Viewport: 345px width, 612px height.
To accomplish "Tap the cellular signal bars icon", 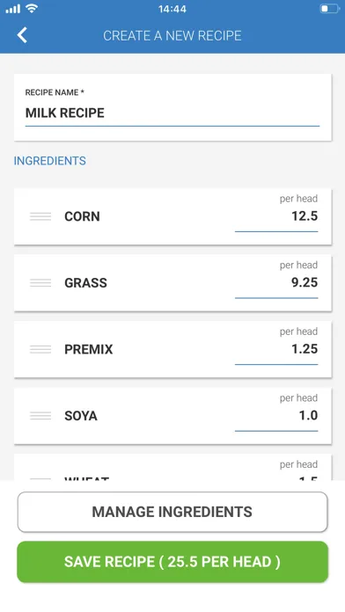I will click(13, 9).
